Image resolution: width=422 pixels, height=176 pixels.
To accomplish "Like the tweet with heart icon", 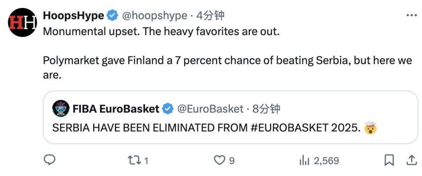I will pos(219,161).
